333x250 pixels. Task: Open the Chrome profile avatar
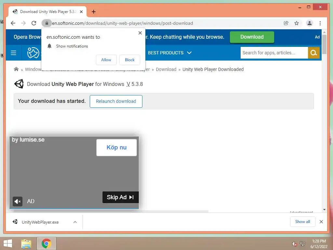click(310, 23)
